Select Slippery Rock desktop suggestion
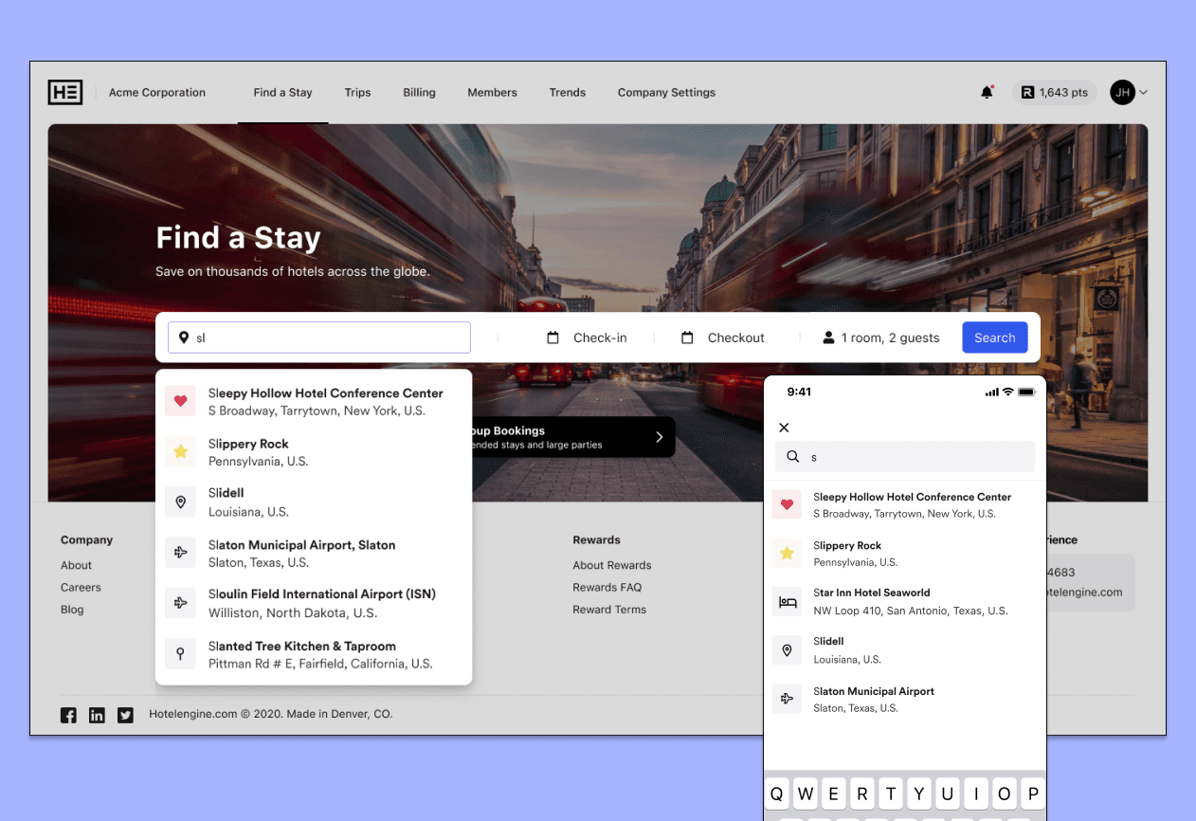 click(314, 452)
